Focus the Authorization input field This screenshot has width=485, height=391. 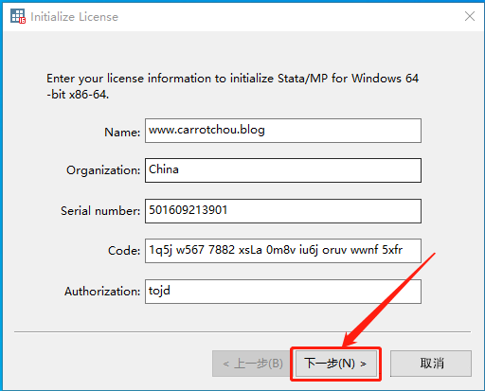click(x=283, y=292)
